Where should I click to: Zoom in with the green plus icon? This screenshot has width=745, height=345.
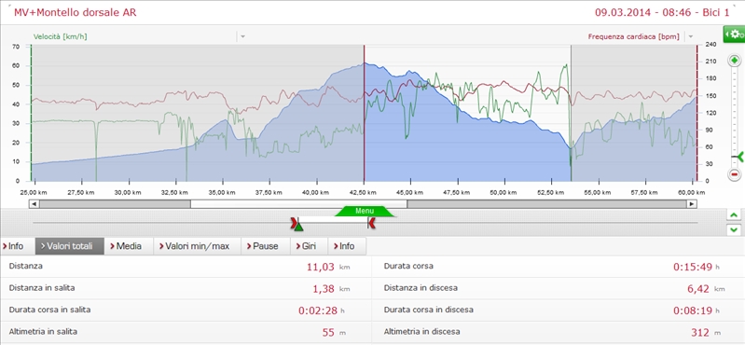[735, 61]
